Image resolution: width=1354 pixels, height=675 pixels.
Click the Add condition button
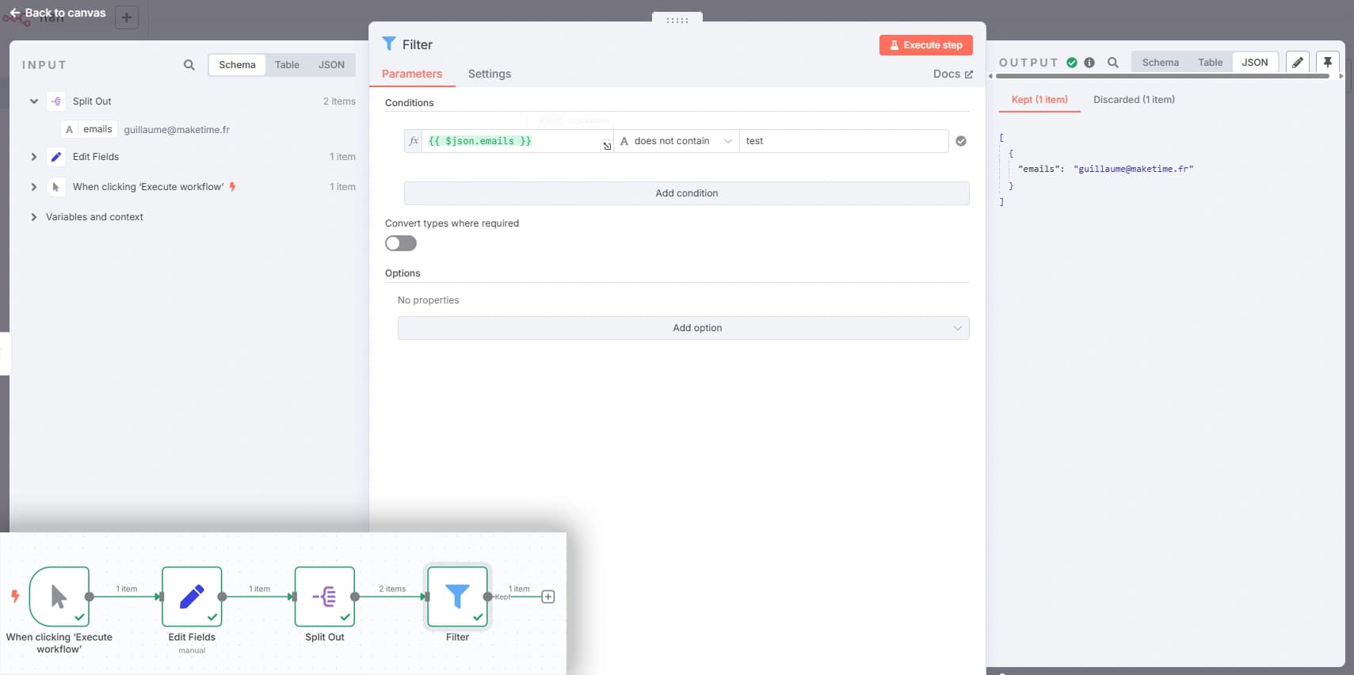pyautogui.click(x=686, y=193)
